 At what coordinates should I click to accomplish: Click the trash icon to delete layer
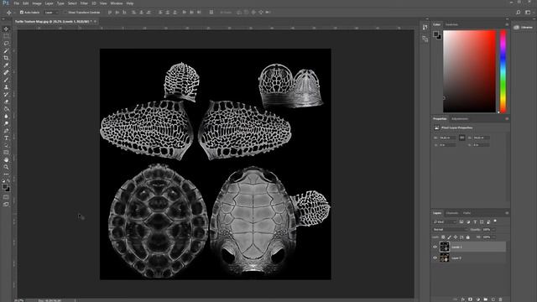[500, 299]
